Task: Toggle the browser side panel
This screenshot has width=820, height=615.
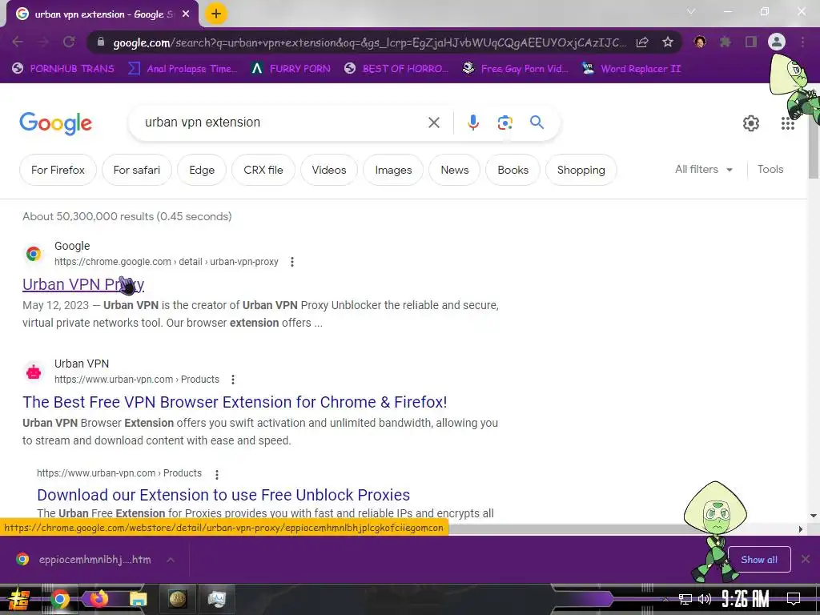Action: (751, 42)
